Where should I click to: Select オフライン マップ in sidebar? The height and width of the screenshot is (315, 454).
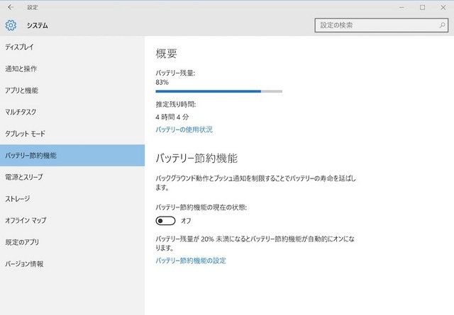tap(72, 220)
